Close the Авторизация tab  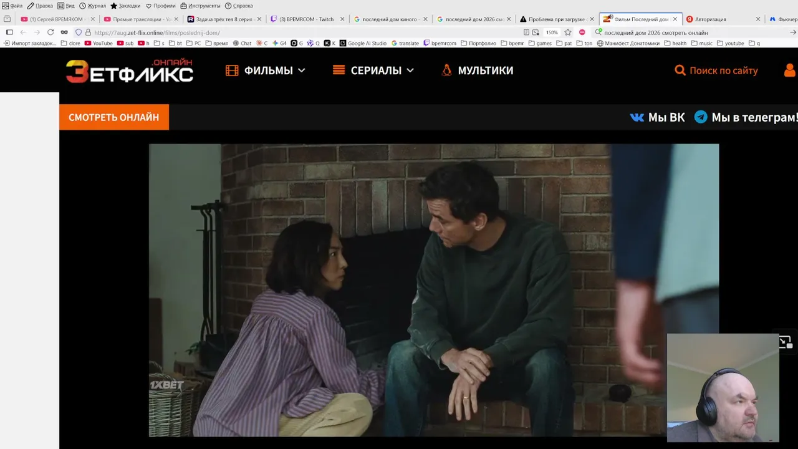[758, 19]
